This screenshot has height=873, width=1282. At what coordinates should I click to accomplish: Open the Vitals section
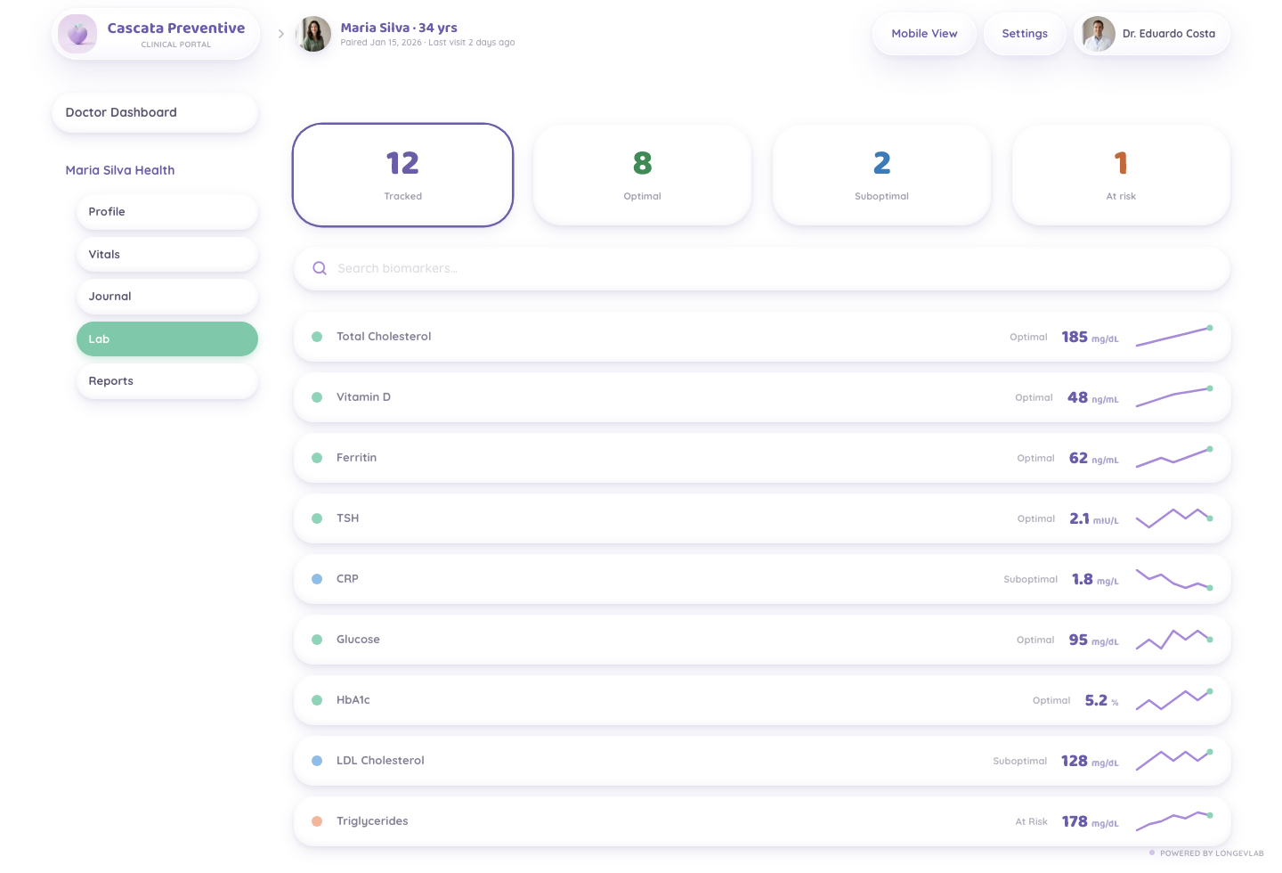(x=167, y=254)
